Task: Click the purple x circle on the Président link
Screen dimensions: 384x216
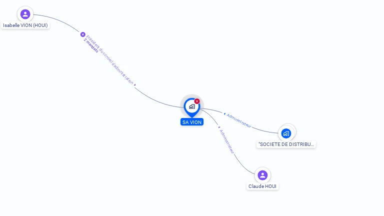Action: tap(83, 34)
